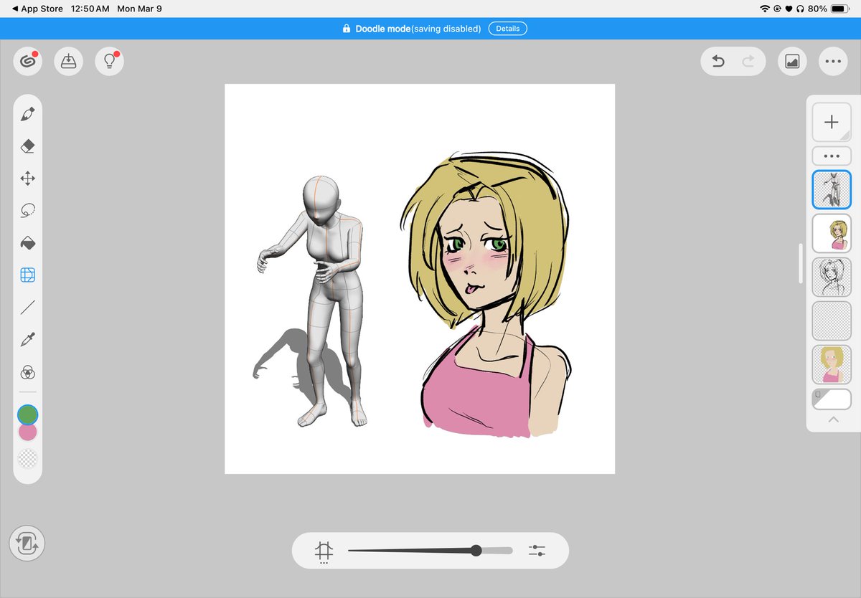Viewport: 861px width, 598px height.
Task: Select the 3D figure layer thumbnail
Action: (832, 189)
